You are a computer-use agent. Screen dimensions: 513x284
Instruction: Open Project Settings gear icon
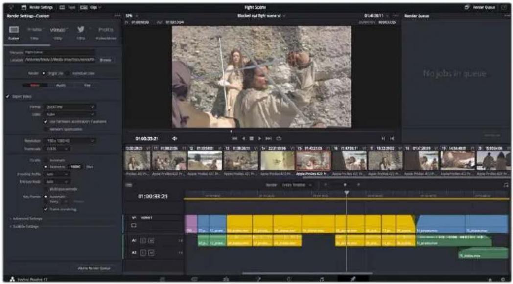(x=503, y=279)
